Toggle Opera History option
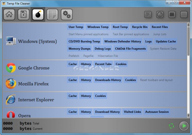Viewport: 192px width, 135px height. (x=86, y=112)
